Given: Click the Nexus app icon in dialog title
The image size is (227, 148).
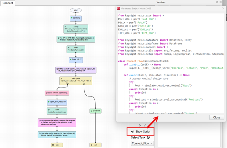Looking at the screenshot, I should coord(119,8).
